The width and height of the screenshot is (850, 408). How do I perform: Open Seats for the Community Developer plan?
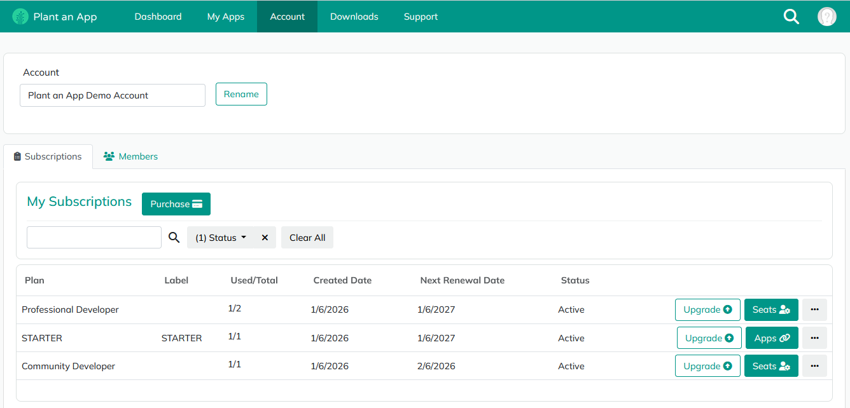(771, 365)
